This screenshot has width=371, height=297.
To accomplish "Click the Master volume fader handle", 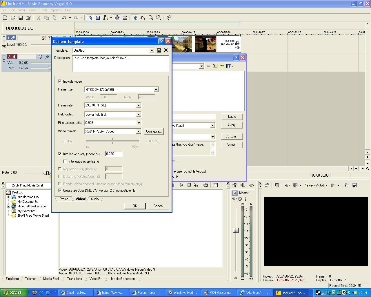I will 236,230.
